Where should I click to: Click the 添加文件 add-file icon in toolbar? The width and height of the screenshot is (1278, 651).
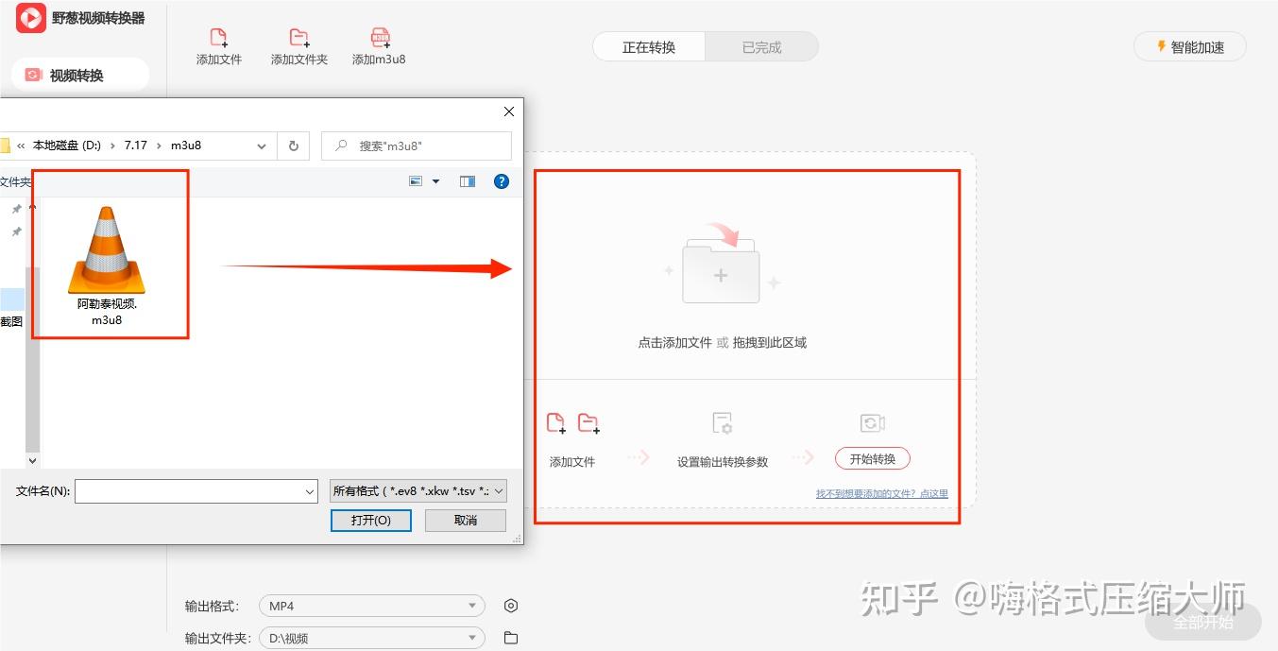[x=218, y=36]
